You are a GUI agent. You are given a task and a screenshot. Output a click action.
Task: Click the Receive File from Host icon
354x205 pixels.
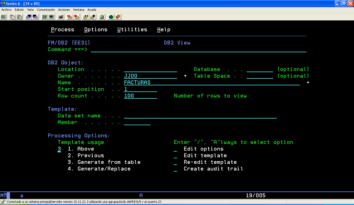point(35,17)
